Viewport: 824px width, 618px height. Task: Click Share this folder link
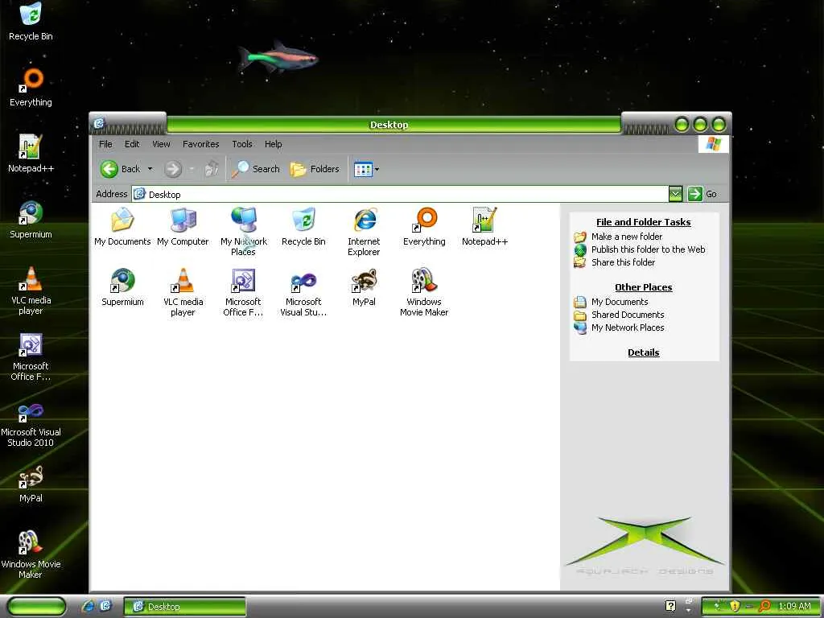pyautogui.click(x=624, y=262)
